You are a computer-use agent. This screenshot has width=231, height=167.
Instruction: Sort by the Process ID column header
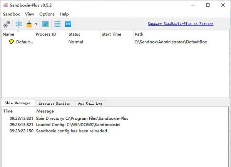click(51, 34)
